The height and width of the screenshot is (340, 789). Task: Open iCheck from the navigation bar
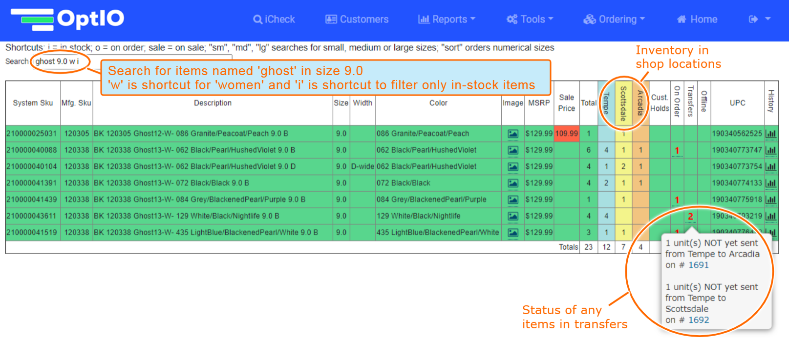pos(274,20)
